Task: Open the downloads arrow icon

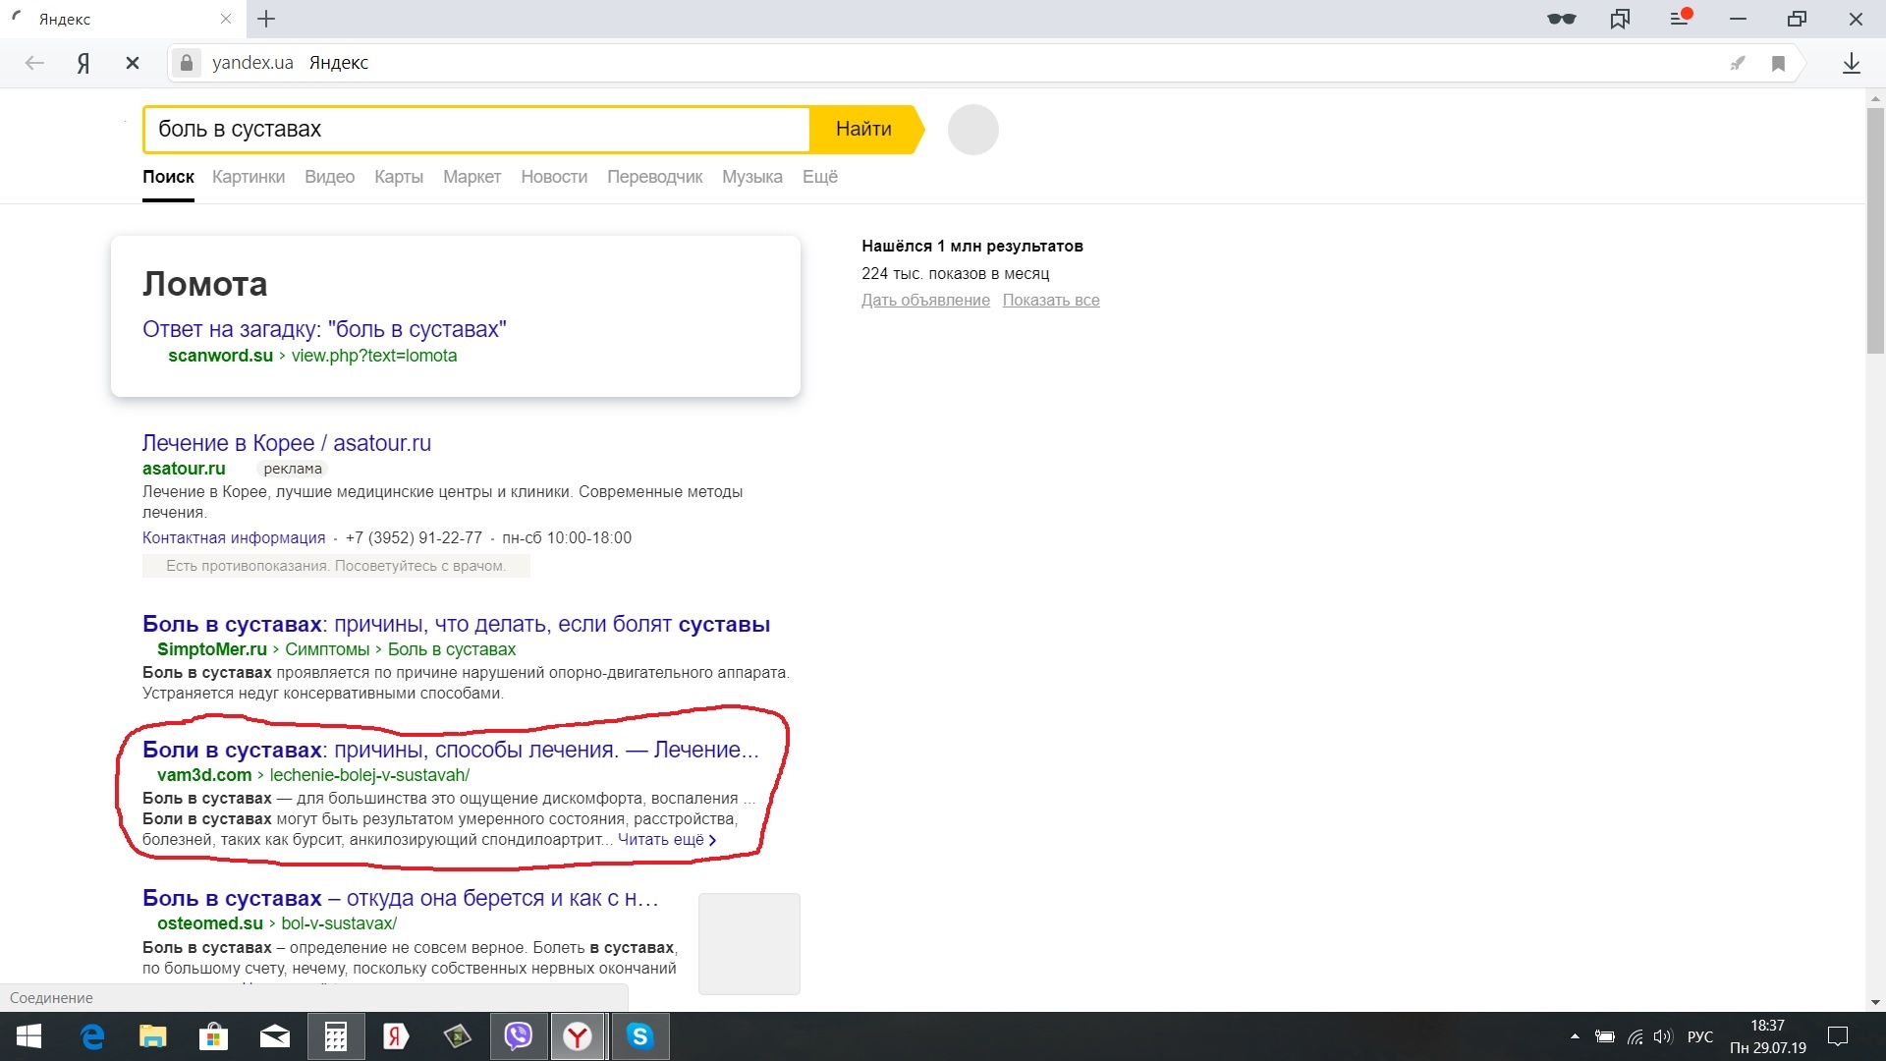Action: click(x=1851, y=63)
